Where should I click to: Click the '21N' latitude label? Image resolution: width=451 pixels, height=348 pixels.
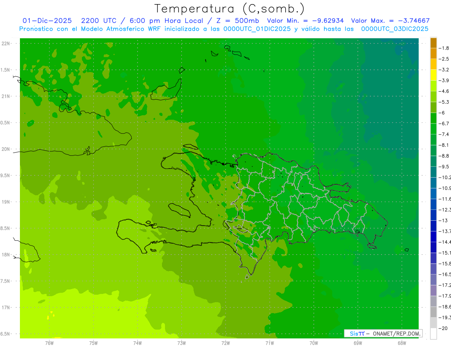(6, 96)
